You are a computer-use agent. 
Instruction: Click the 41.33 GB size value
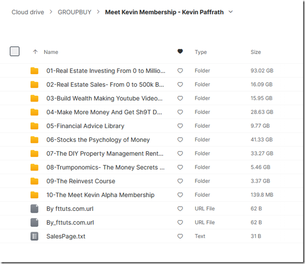[262, 140]
